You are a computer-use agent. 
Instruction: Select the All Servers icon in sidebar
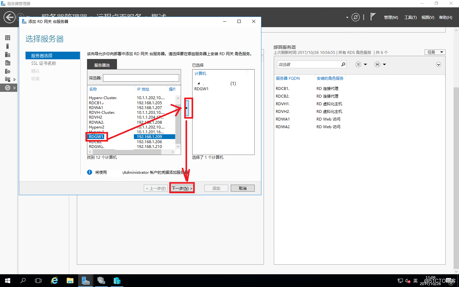[x=8, y=55]
